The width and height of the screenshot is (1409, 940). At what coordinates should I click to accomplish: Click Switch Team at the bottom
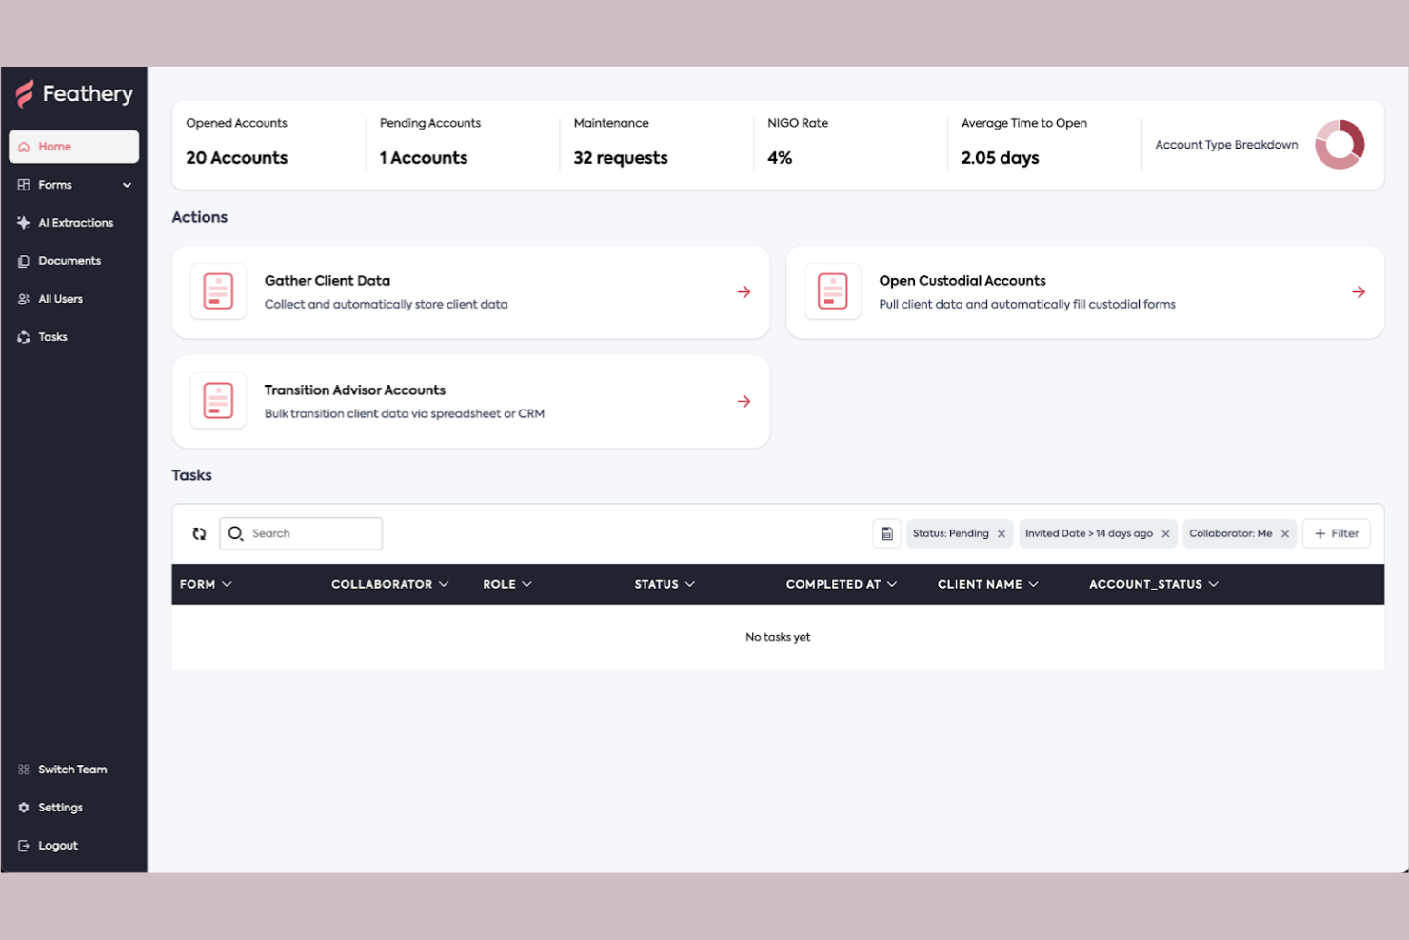(x=71, y=769)
